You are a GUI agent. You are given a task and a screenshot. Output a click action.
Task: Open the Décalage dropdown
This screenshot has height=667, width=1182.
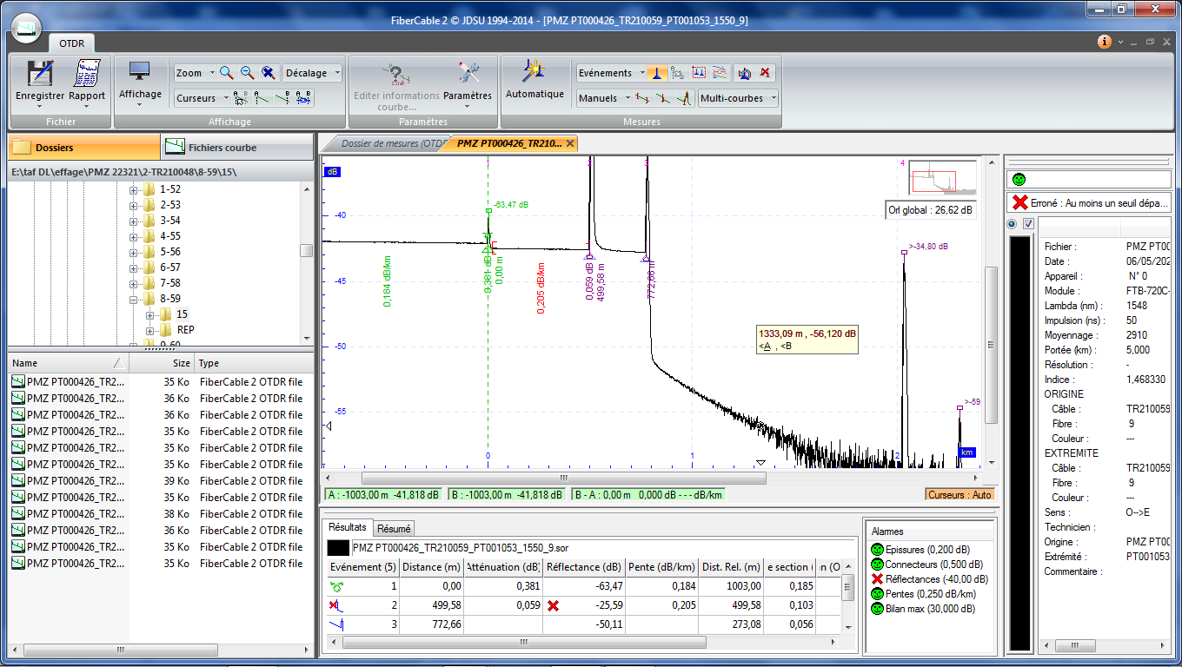pos(312,73)
